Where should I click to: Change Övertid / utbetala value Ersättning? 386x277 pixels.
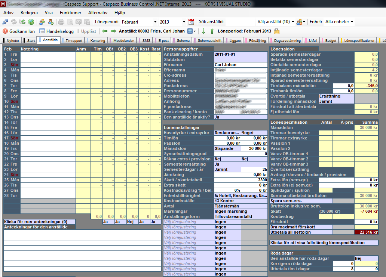[336, 96]
